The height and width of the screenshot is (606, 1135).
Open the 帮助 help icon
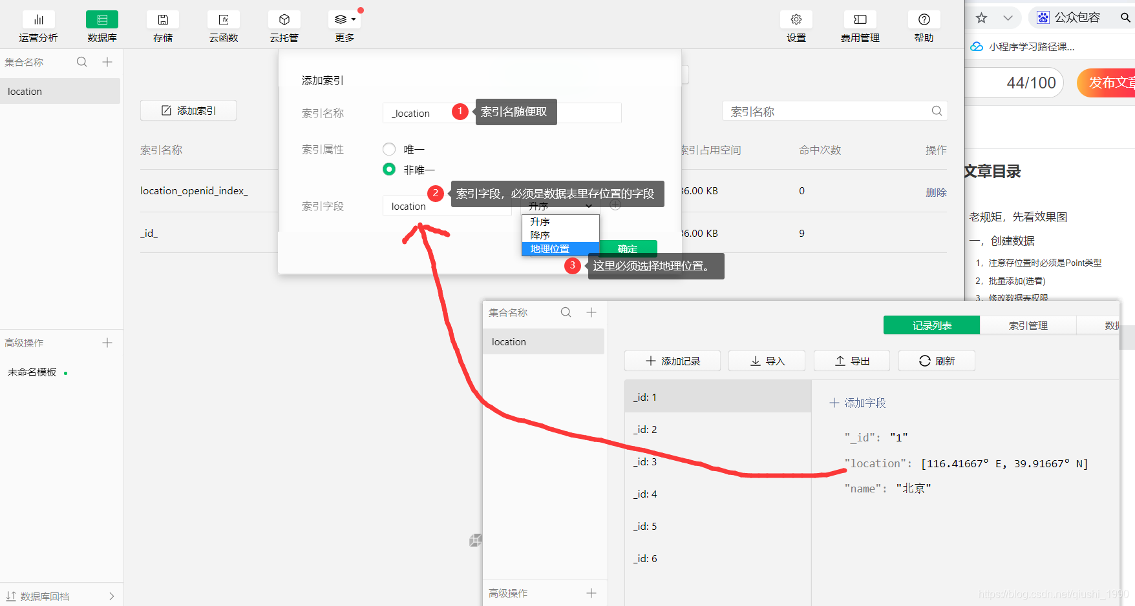(924, 19)
